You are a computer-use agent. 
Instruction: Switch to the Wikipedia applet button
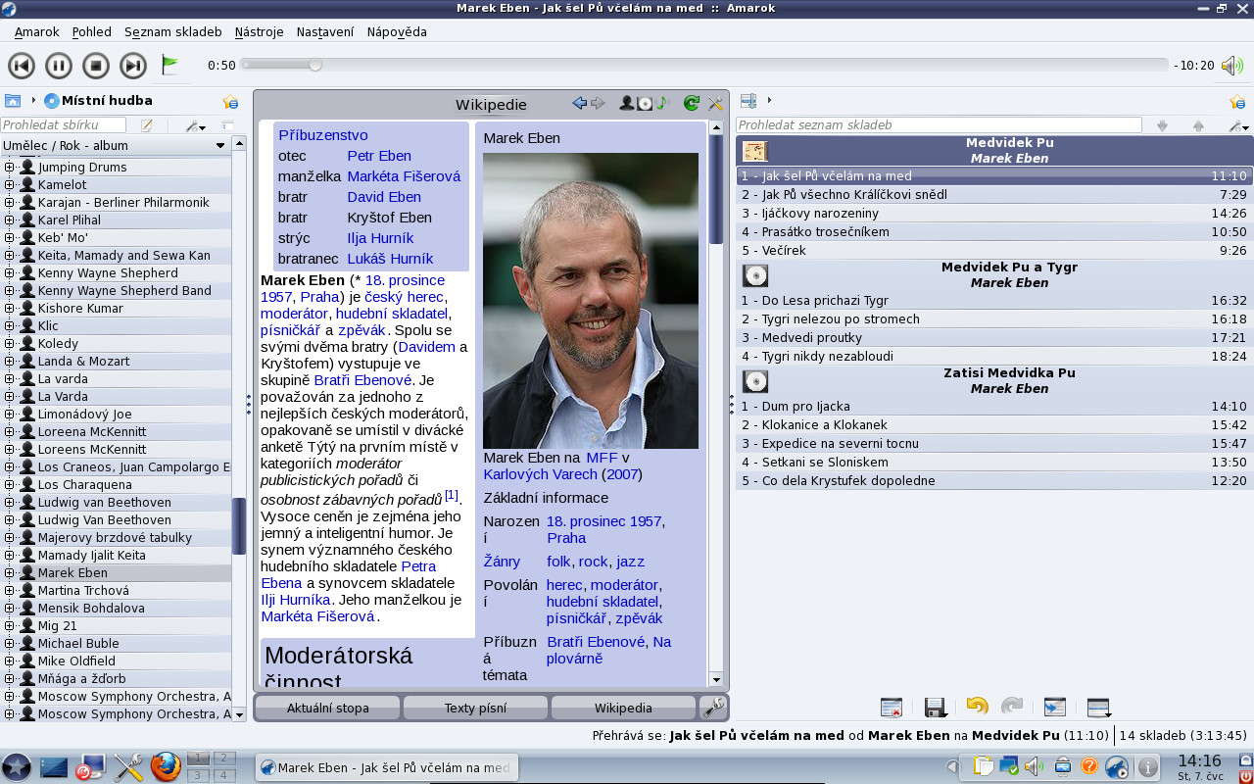(623, 708)
